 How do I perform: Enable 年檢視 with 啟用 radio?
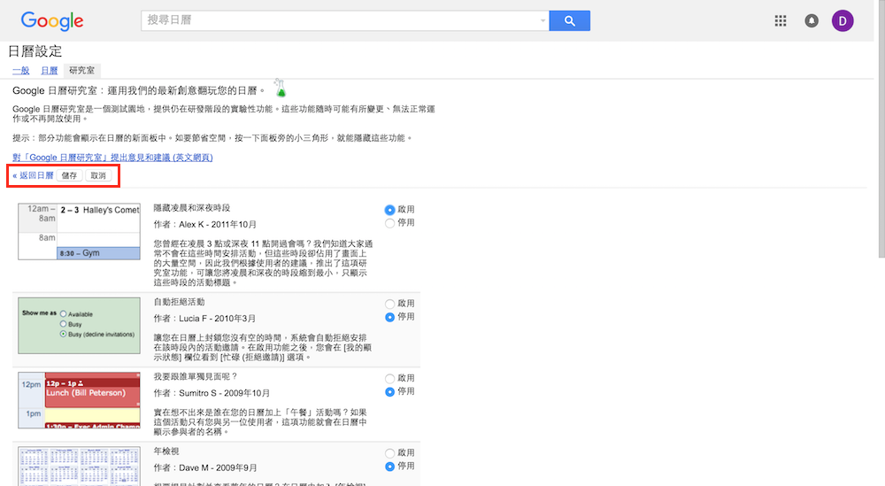tap(390, 453)
